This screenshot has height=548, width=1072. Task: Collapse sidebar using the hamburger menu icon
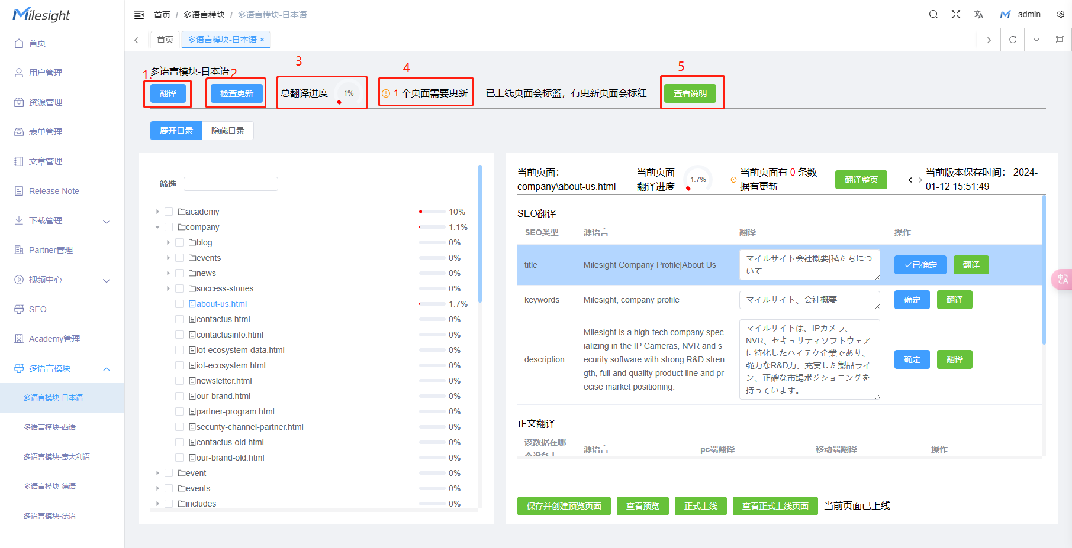coord(139,15)
